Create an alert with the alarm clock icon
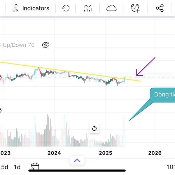175x175 pixels. [x=135, y=8]
